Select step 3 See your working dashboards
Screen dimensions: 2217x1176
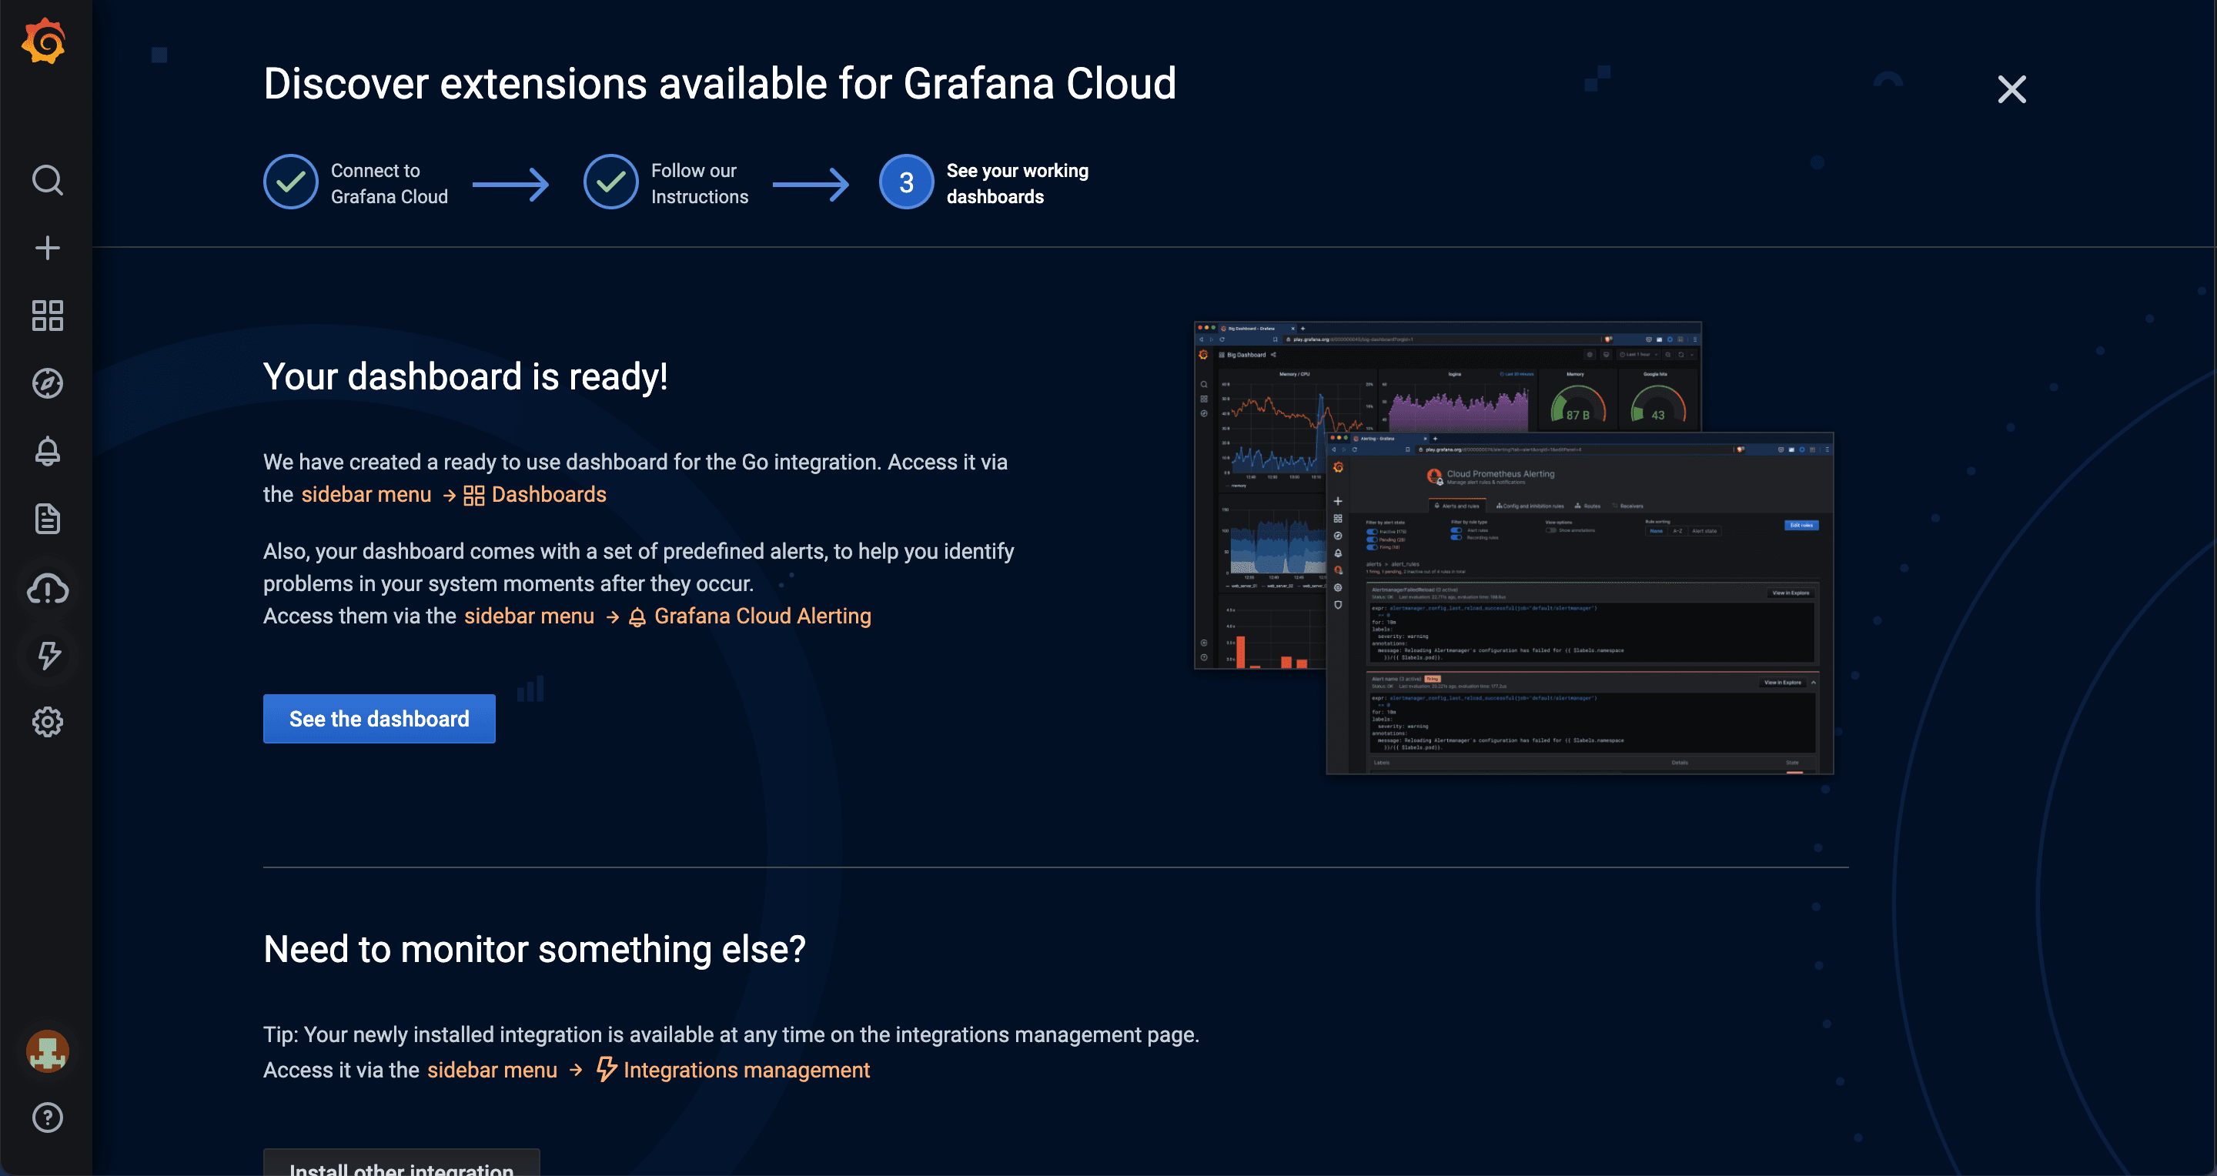click(x=906, y=182)
